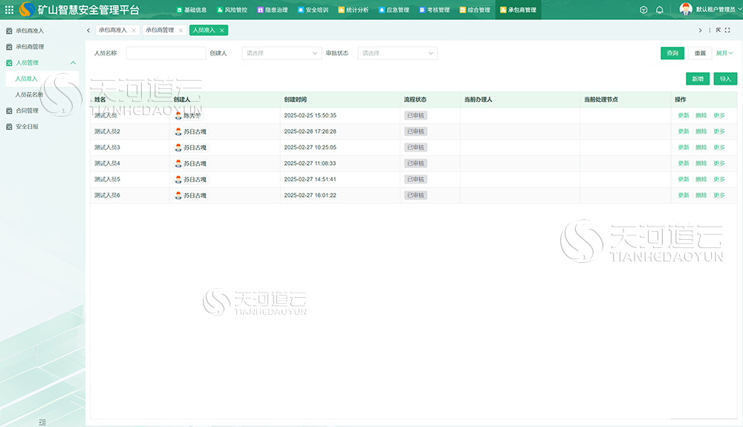Switch to the 承包商管理 tab
743x427 pixels.
point(160,30)
